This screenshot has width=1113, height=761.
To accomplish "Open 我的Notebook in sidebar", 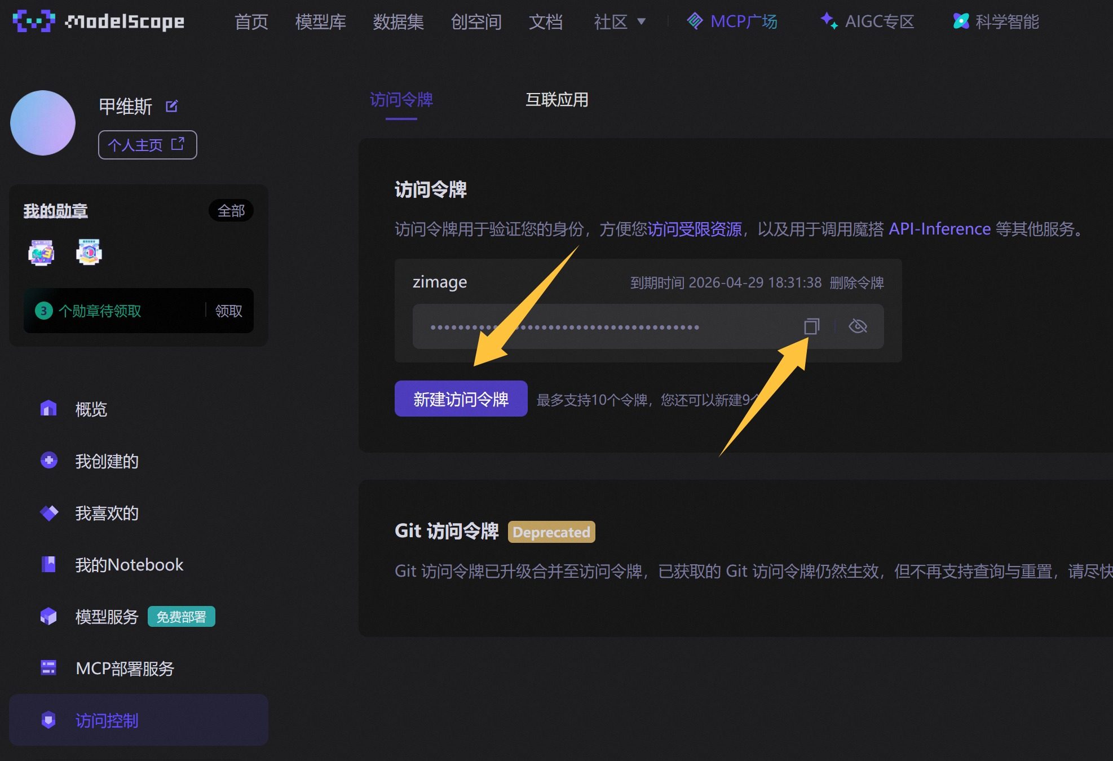I will click(129, 565).
